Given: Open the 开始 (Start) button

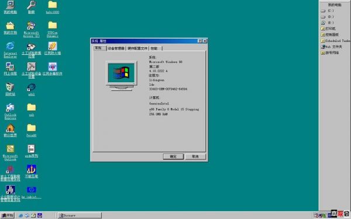Looking at the screenshot, I should pyautogui.click(x=8, y=215).
